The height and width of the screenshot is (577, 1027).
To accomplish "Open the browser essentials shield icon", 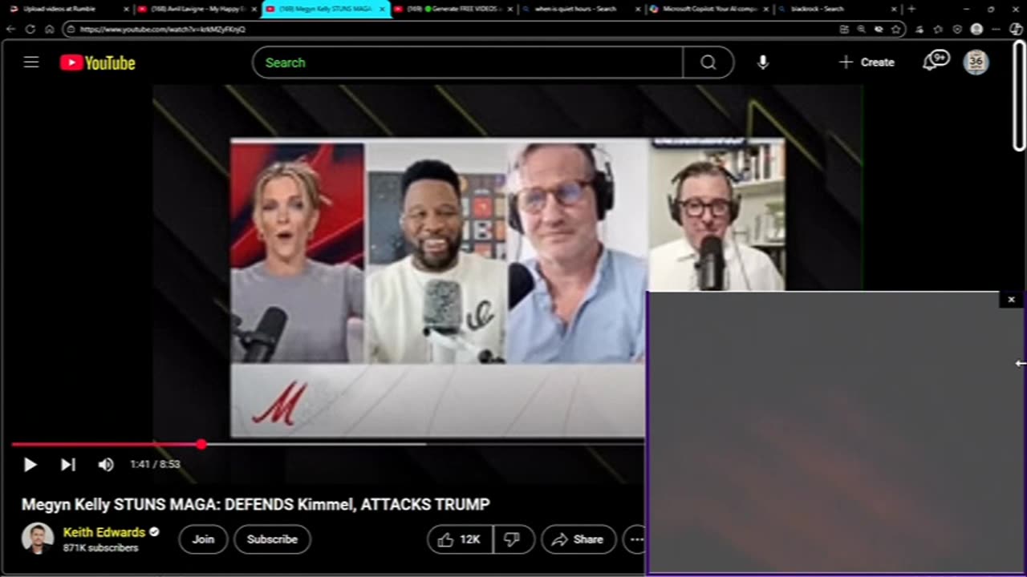I will pyautogui.click(x=957, y=29).
